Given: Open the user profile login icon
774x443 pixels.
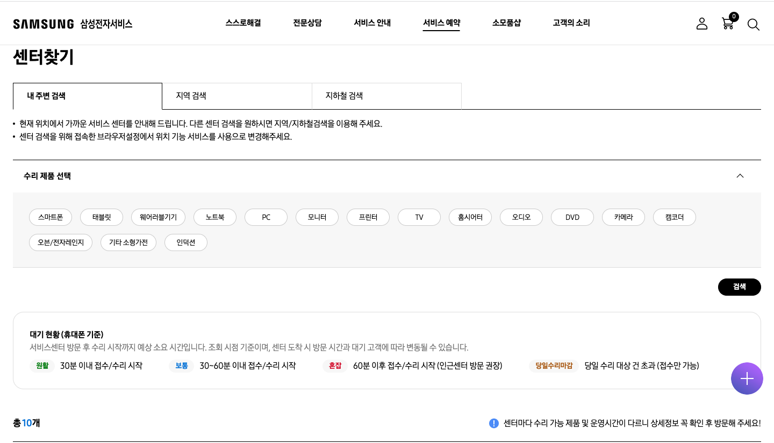Looking at the screenshot, I should tap(702, 24).
